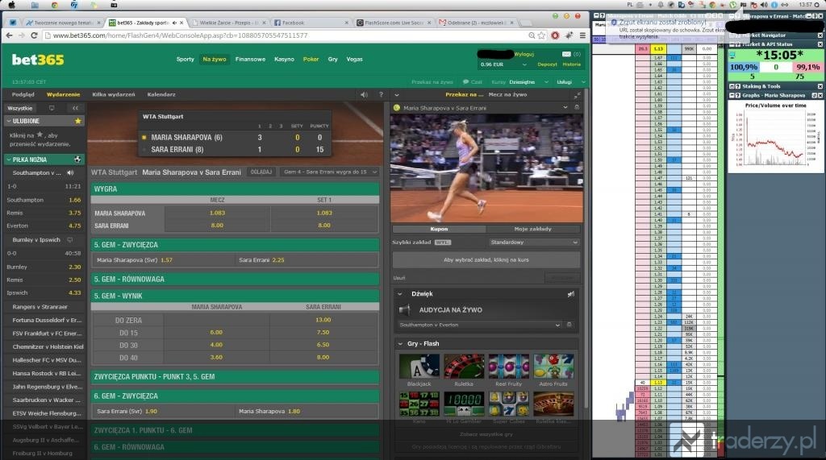This screenshot has height=460, width=826.
Task: Open the Astro Fruits game
Action: (553, 367)
